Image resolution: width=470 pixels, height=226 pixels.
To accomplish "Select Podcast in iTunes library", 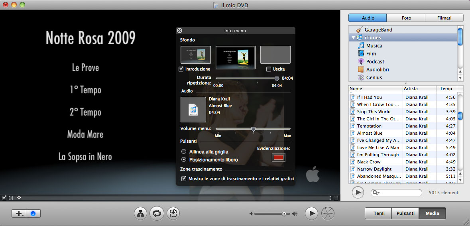I will coord(375,61).
